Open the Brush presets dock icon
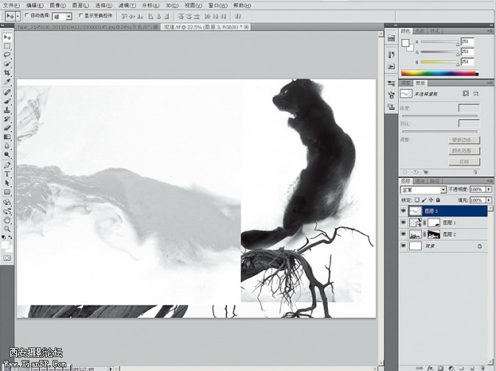Screen dimensions: 496x371 pos(391,83)
